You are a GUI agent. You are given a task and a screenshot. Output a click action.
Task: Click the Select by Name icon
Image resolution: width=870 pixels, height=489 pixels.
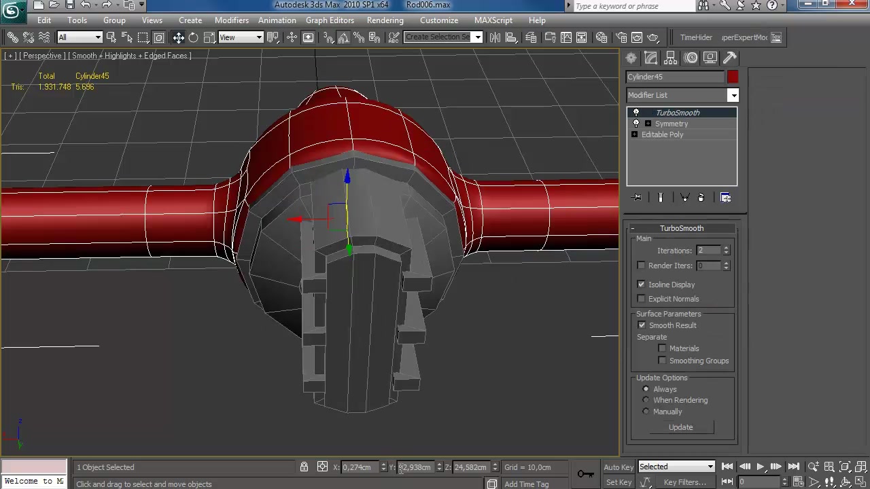(x=127, y=38)
